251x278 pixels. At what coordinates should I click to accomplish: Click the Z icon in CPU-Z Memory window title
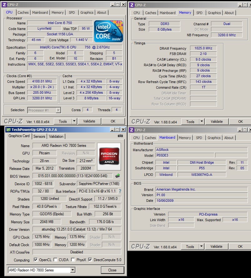(132, 5)
